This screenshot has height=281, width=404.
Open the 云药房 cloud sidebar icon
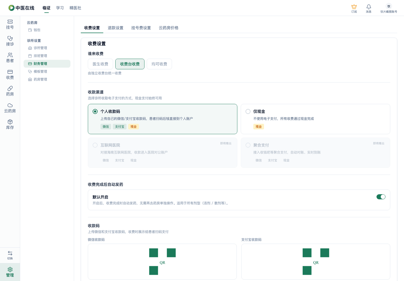tap(10, 105)
